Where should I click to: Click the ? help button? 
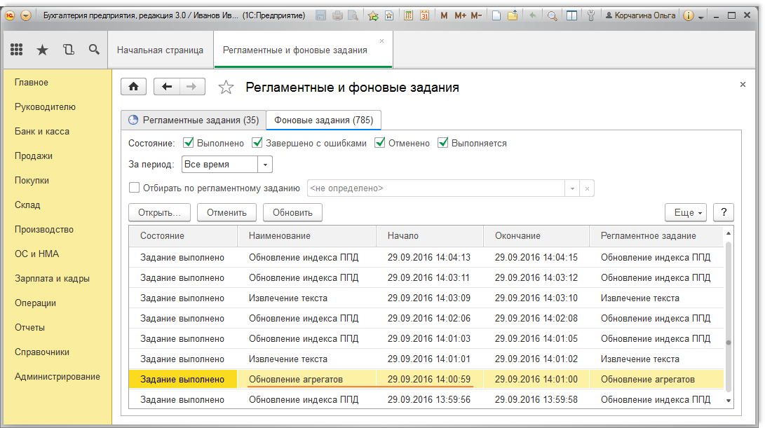(x=724, y=212)
